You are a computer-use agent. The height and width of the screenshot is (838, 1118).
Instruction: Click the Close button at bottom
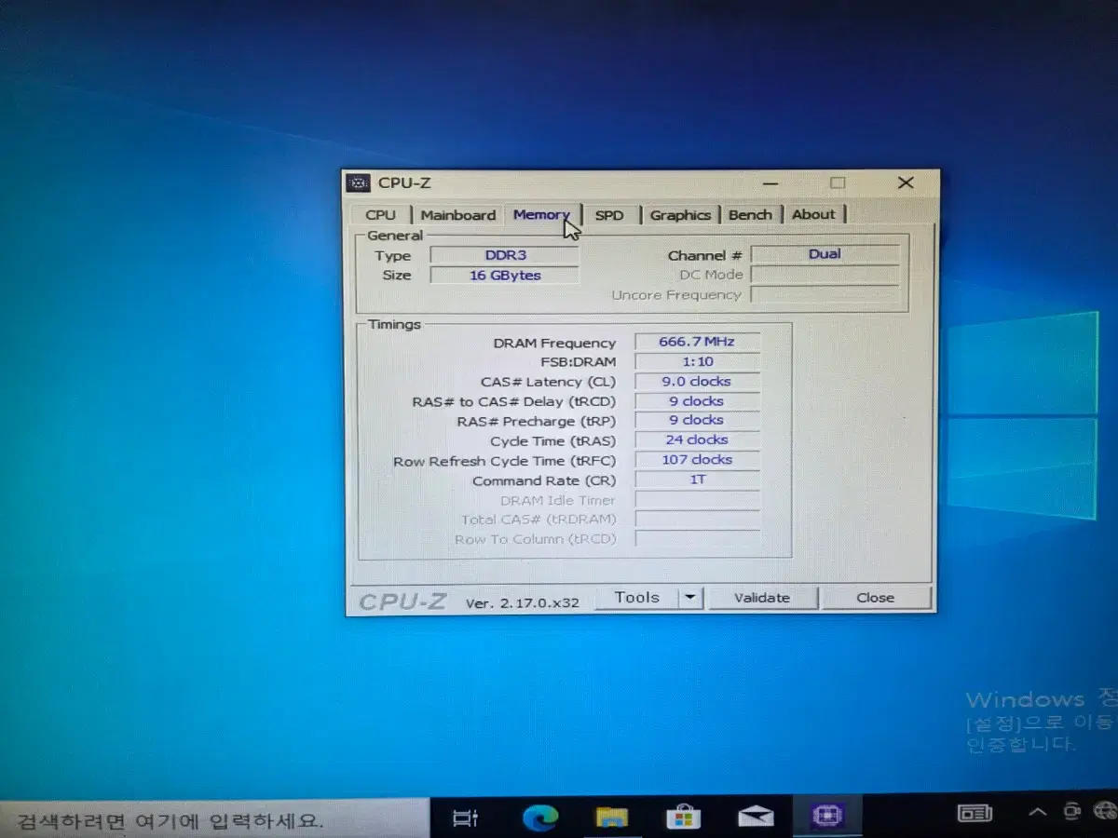876,598
